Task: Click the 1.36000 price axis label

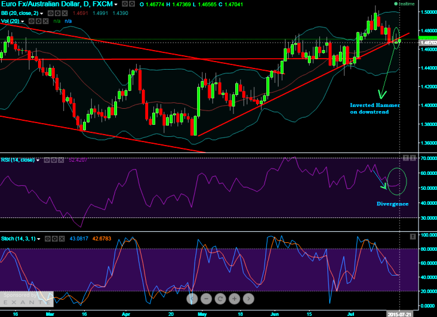Action: point(428,143)
